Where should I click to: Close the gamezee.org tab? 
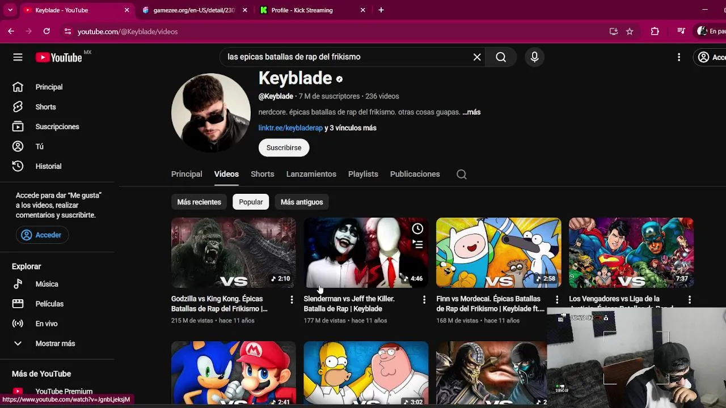pos(245,10)
